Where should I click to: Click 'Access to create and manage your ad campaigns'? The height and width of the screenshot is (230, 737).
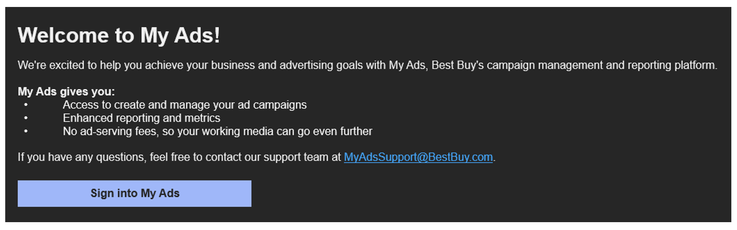[185, 105]
